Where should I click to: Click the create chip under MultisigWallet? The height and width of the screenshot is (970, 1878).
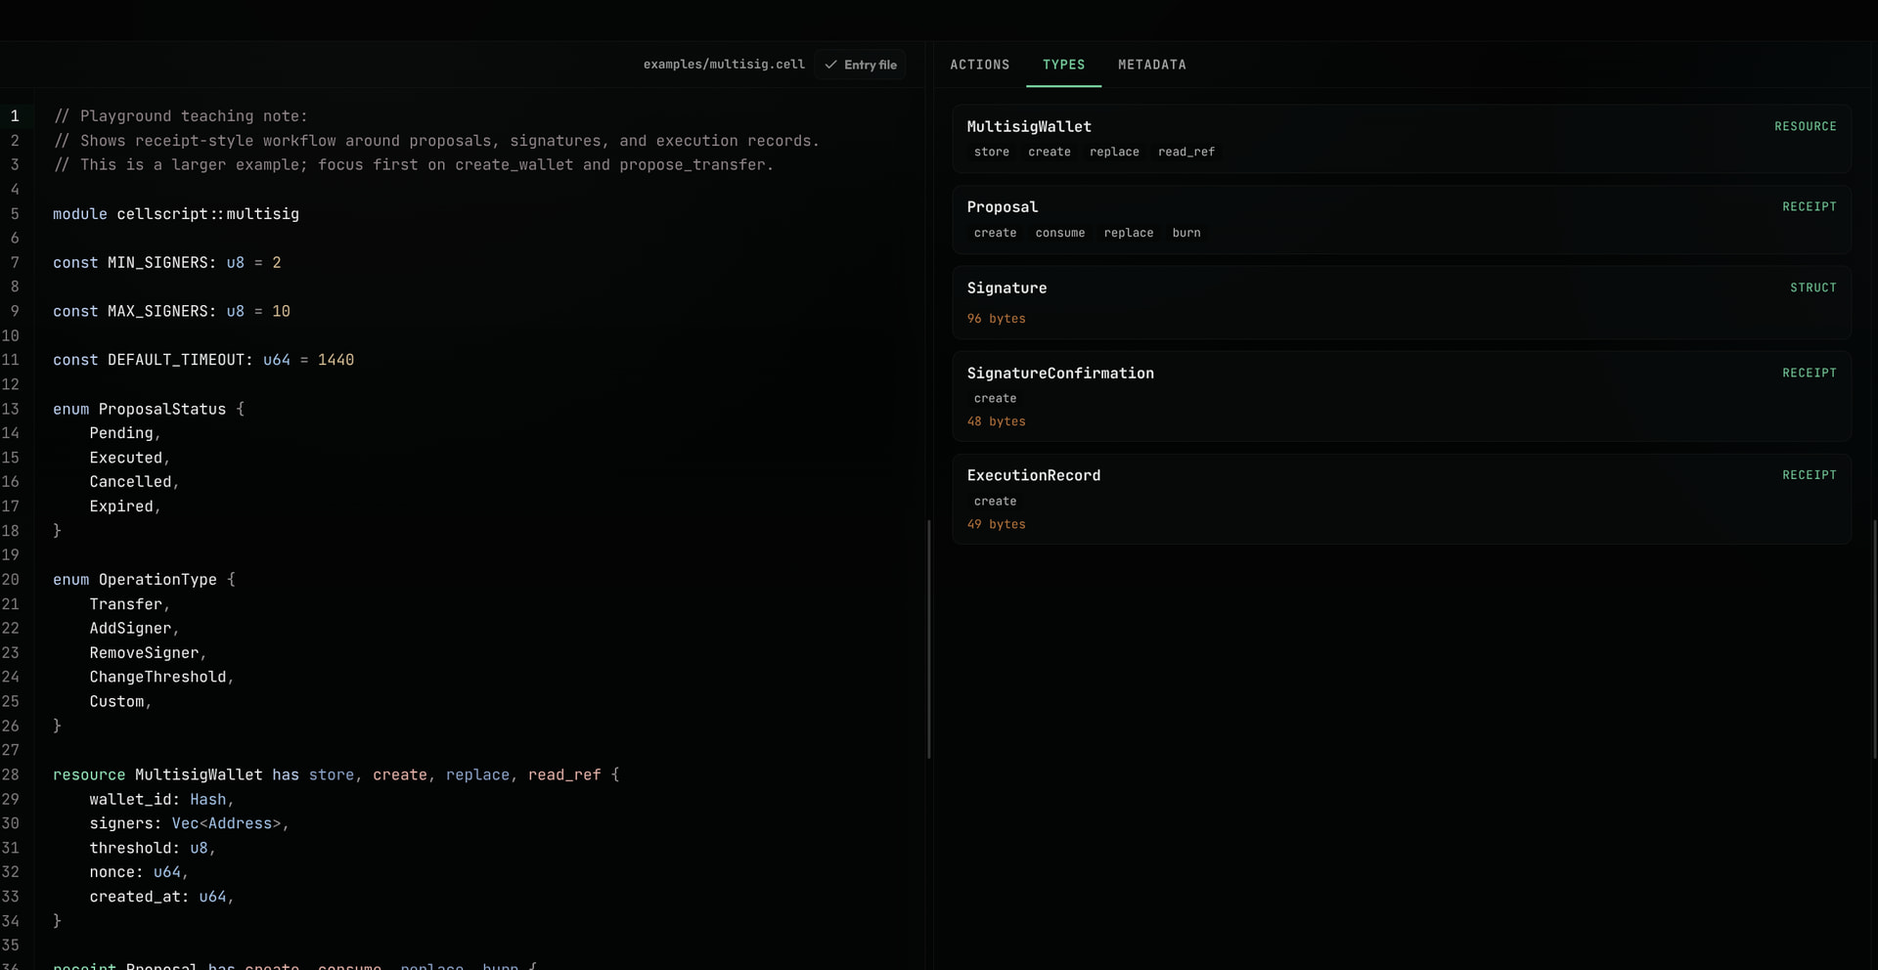tap(1050, 152)
